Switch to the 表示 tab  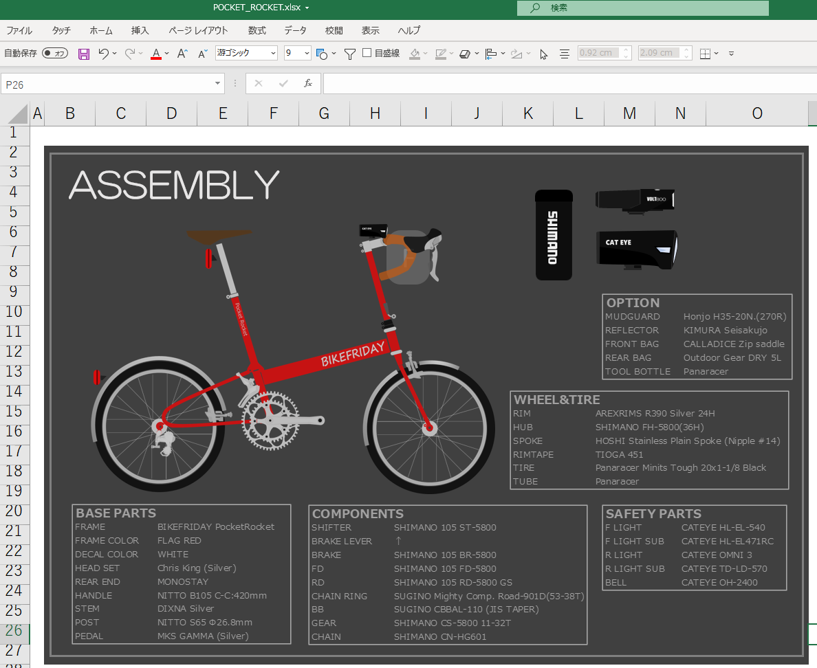(x=371, y=31)
